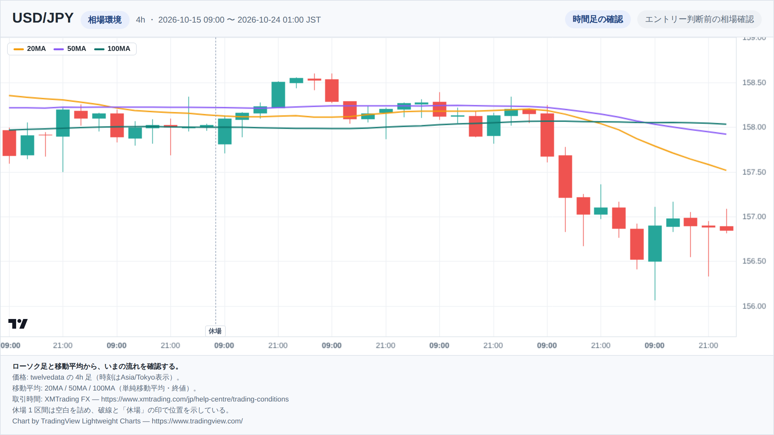Image resolution: width=774 pixels, height=435 pixels.
Task: Click the 休場 marker label
Action: (215, 331)
